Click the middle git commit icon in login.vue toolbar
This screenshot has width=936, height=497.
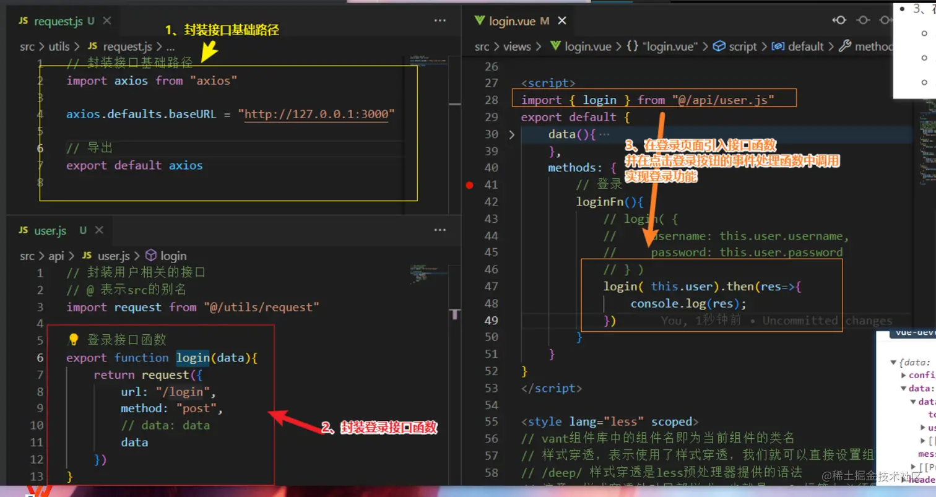tap(862, 20)
